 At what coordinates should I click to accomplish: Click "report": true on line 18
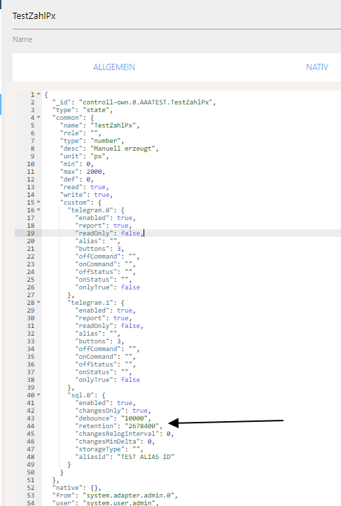[104, 226]
